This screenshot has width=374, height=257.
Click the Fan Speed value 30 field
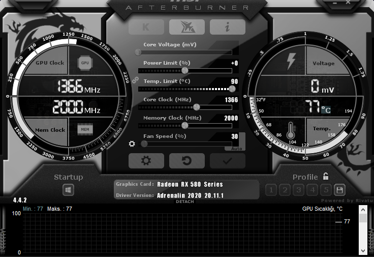coord(235,136)
